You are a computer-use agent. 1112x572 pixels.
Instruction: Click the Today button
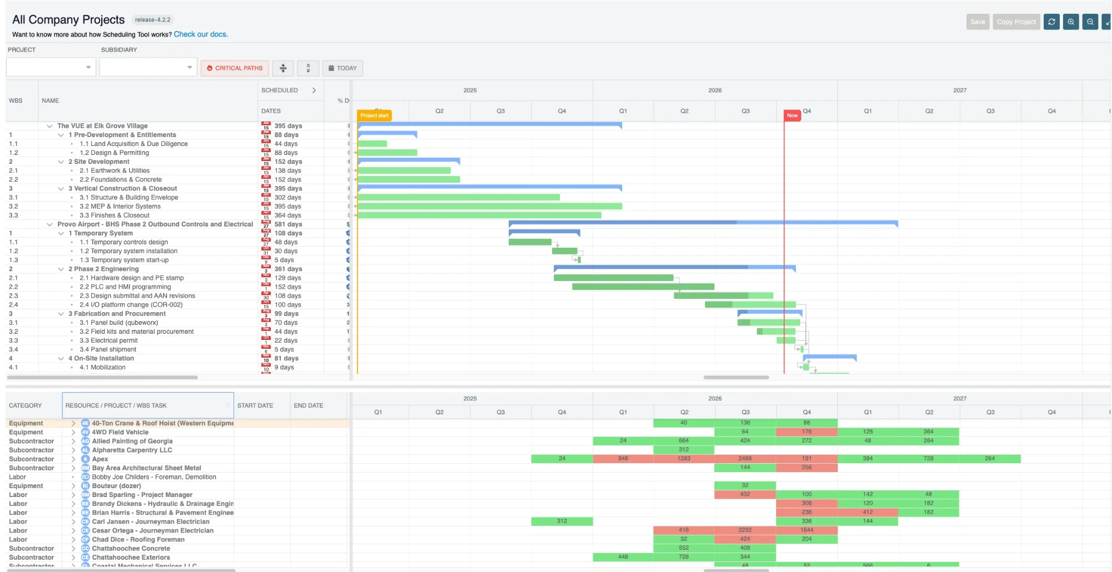[x=342, y=68]
